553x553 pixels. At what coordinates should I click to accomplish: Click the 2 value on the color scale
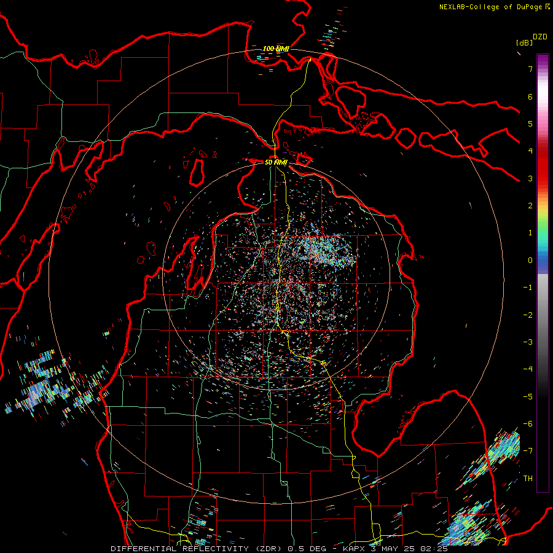(530, 206)
